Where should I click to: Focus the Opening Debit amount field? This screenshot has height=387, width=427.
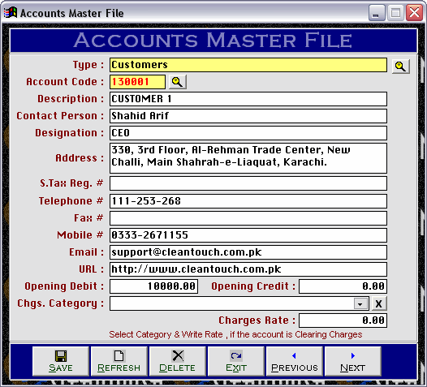pos(154,286)
